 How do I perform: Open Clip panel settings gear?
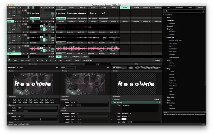[160, 67]
